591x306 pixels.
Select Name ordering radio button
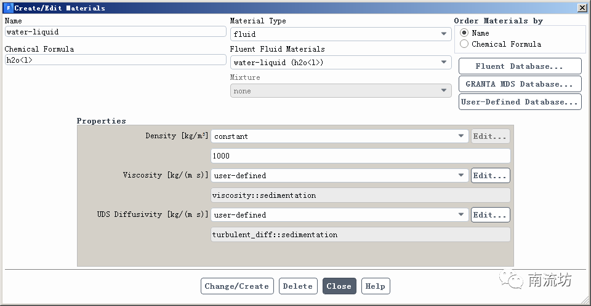point(465,33)
